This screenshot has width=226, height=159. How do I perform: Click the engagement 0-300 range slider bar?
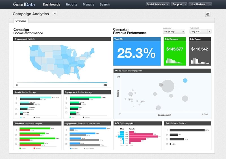(62, 82)
